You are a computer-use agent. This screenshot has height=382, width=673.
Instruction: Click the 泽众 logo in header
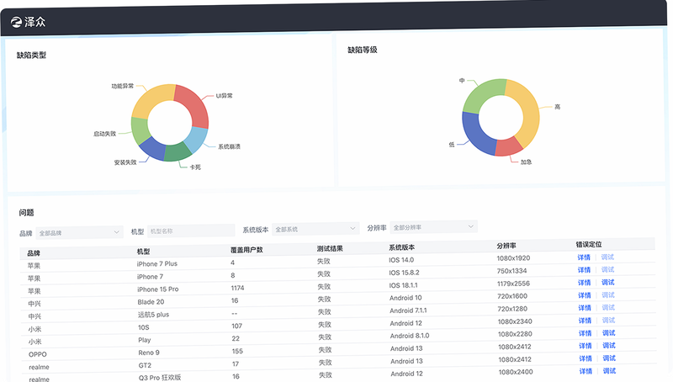[29, 22]
